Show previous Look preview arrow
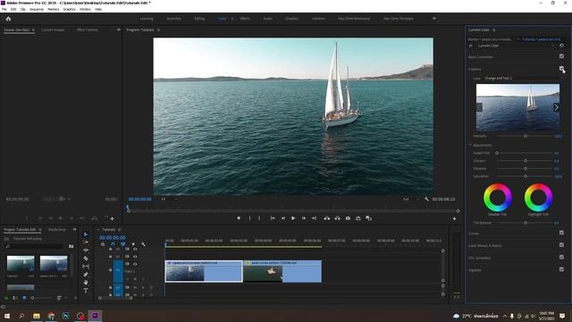572x322 pixels. coord(480,107)
